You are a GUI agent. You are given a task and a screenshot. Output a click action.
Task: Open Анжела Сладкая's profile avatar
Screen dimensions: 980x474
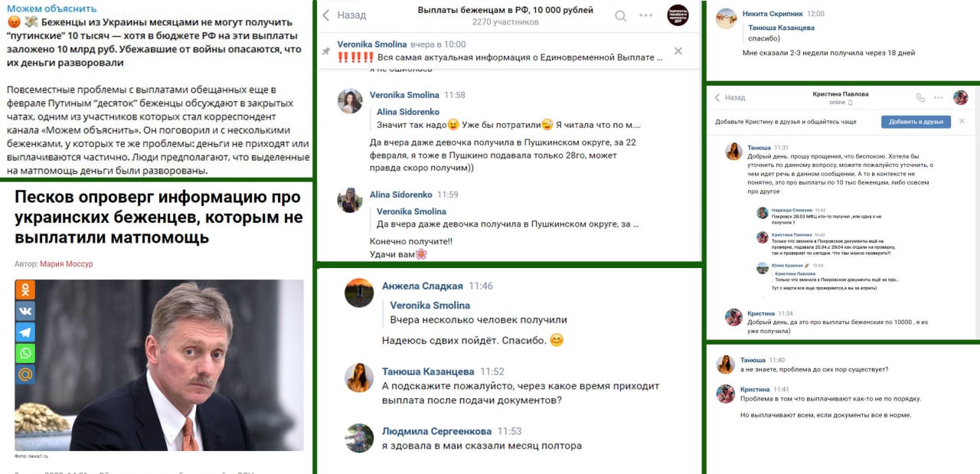click(359, 293)
